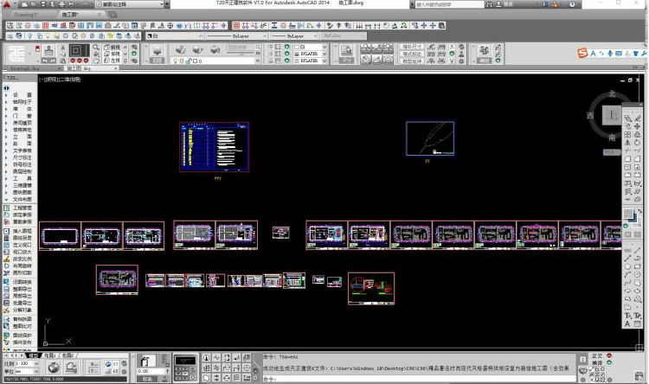Click the microphone icon on Sogou toolbar
649x384 pixels.
click(610, 54)
